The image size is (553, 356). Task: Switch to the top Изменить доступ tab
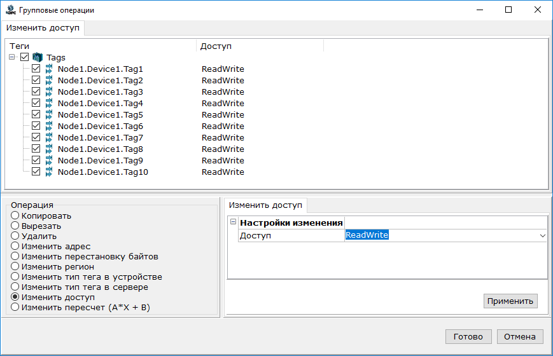[43, 28]
